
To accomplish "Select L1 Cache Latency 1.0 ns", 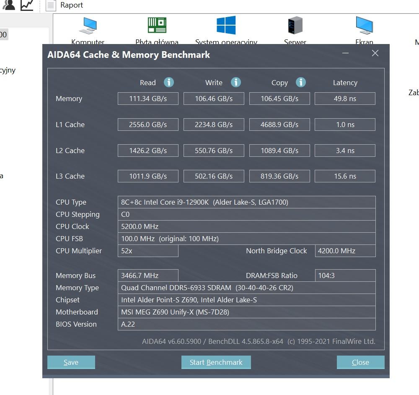I will click(x=345, y=125).
